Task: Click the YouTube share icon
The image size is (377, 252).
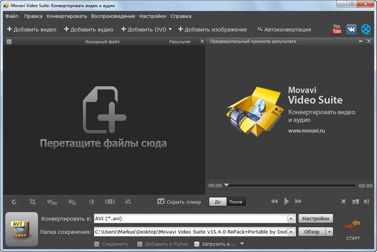Action: pos(337,30)
